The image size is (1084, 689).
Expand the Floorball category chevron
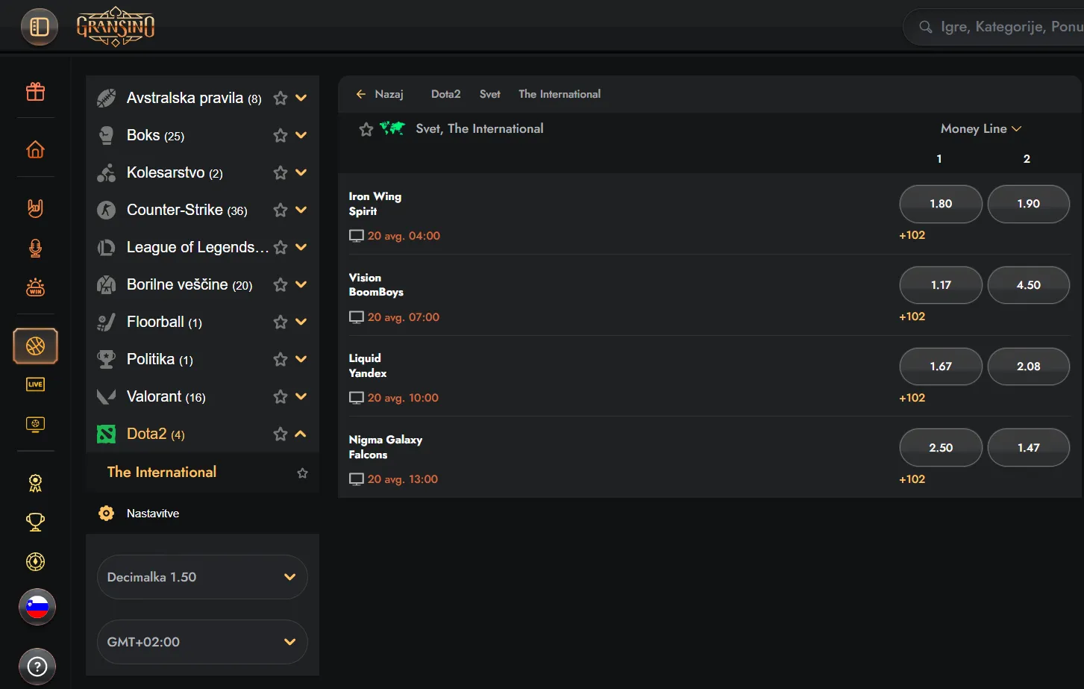(301, 322)
